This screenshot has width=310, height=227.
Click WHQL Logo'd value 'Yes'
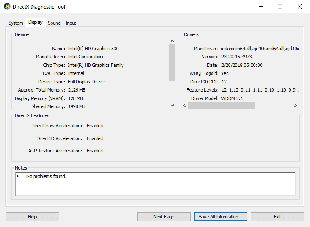225,73
